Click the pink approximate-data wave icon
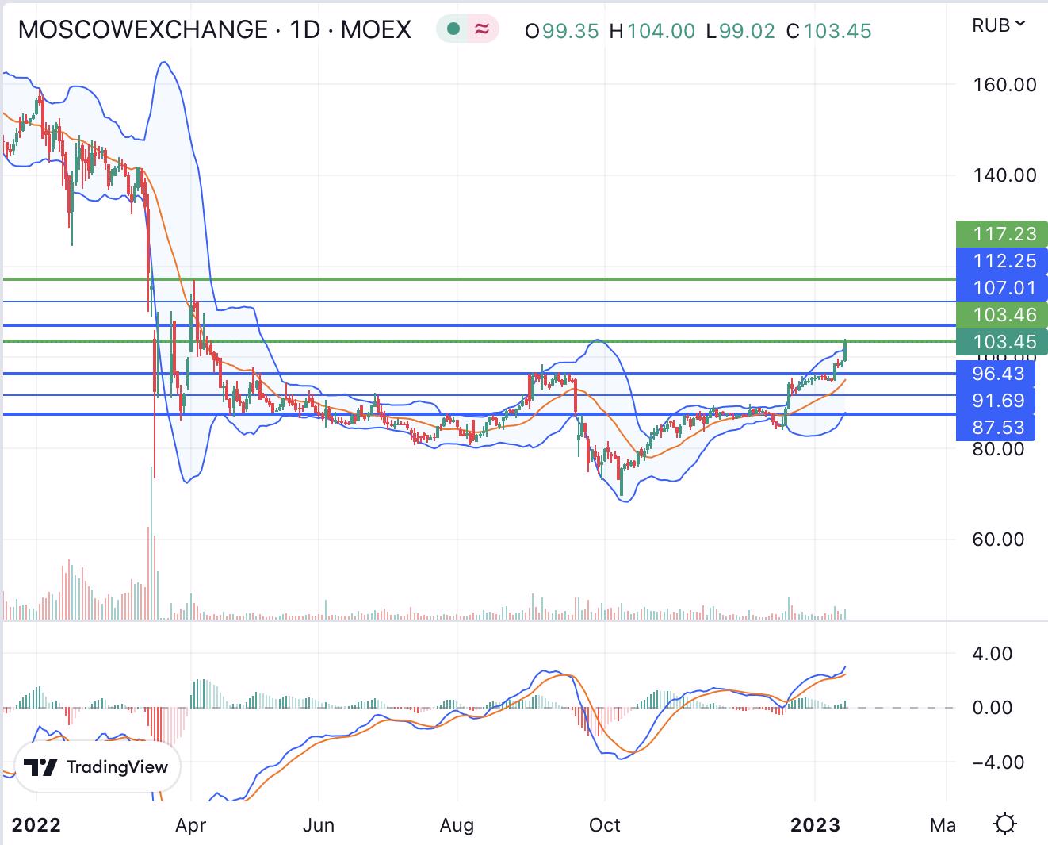This screenshot has width=1048, height=845. coord(481,29)
